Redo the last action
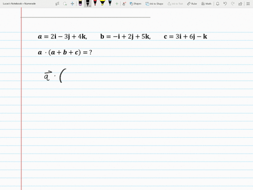The height and width of the screenshot is (190, 253). (x=232, y=4)
